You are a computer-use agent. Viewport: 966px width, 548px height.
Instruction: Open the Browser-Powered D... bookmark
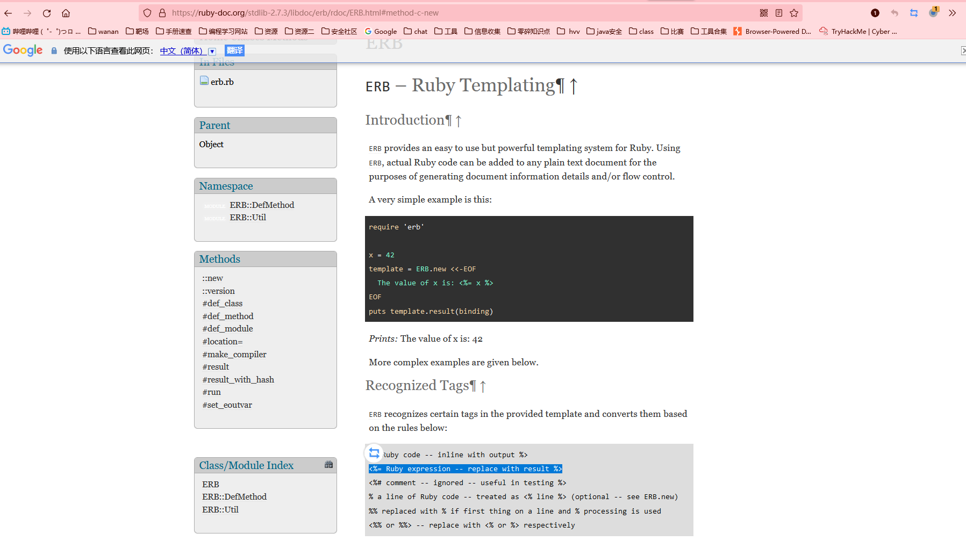[x=772, y=31]
